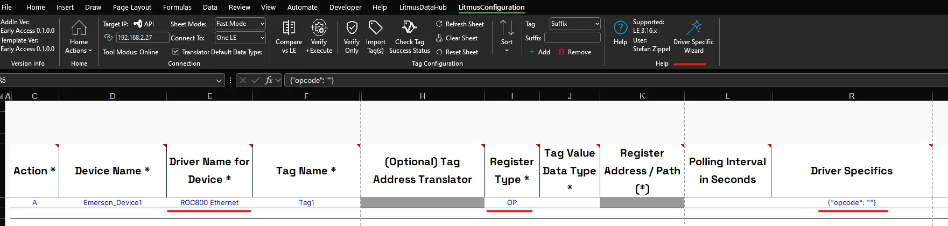Run Verify Only
Image resolution: width=948 pixels, height=226 pixels.
click(x=352, y=37)
